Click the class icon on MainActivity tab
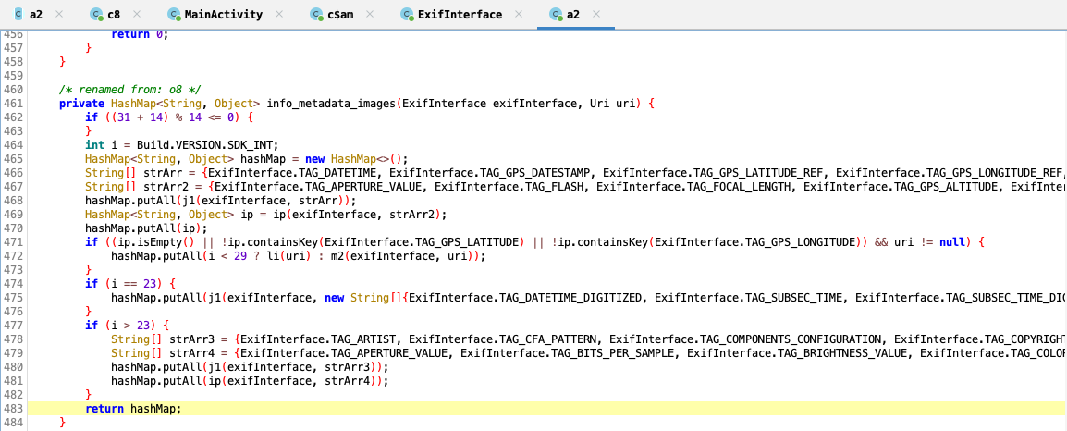 coord(174,14)
